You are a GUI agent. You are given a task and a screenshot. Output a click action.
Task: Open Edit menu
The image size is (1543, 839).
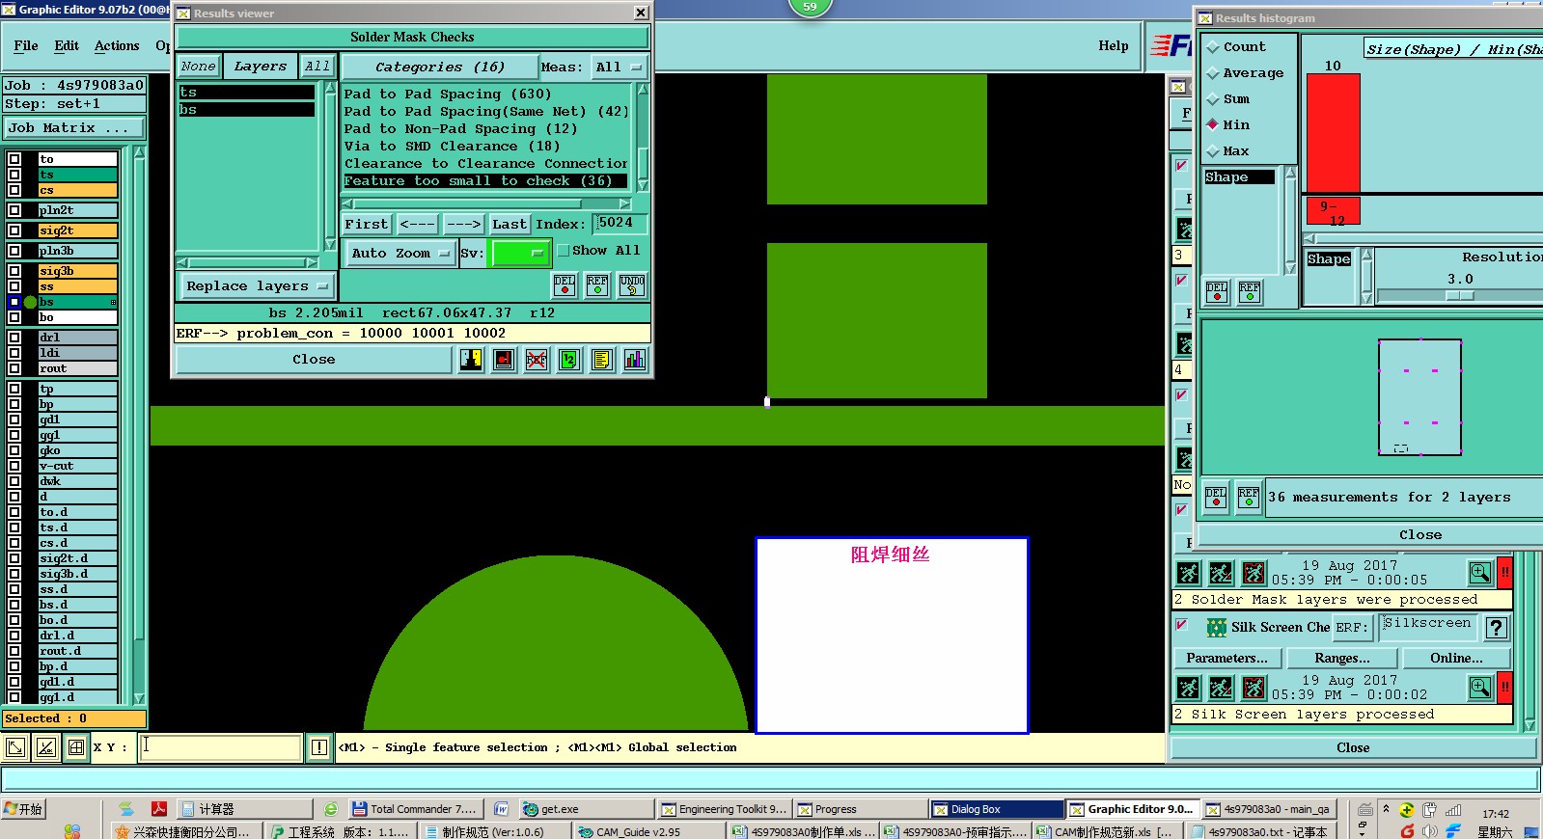click(67, 45)
